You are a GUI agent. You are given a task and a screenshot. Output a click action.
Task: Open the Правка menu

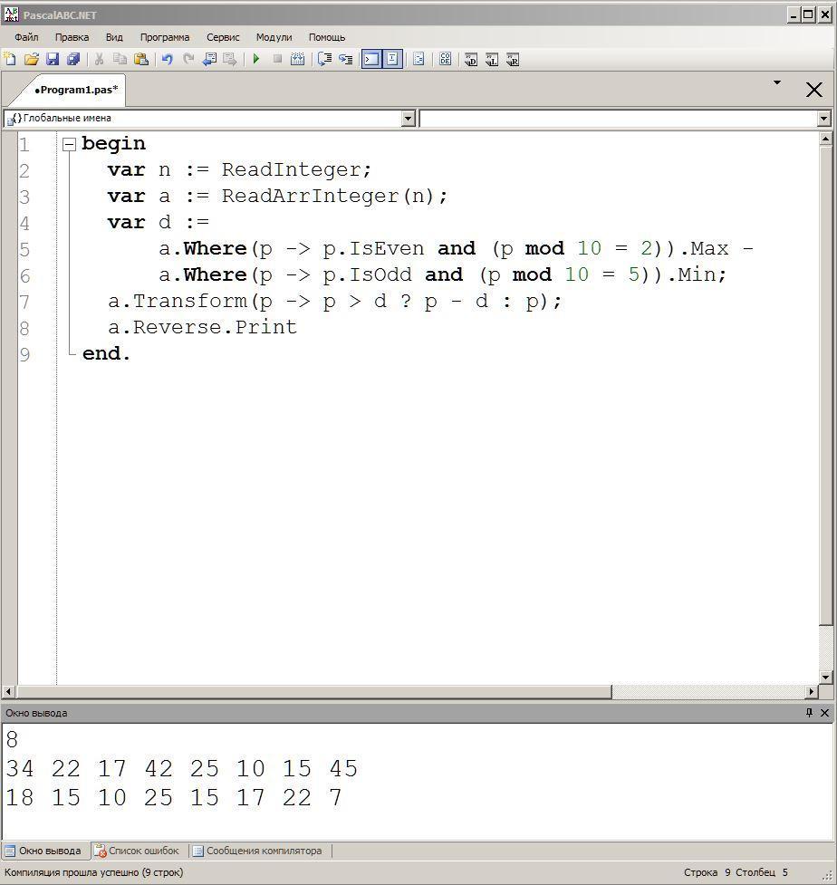coord(72,37)
